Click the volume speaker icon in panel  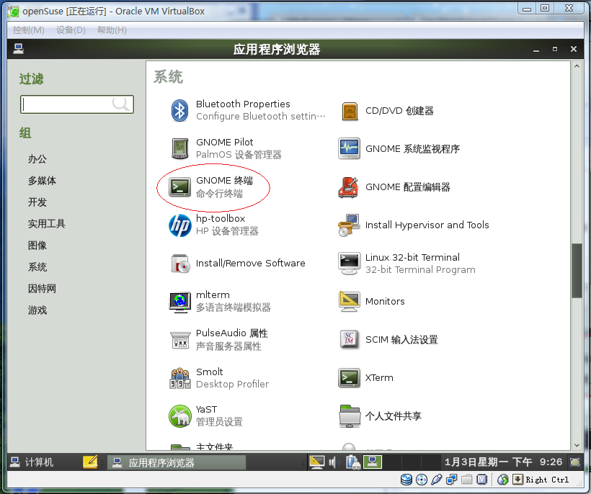(334, 462)
